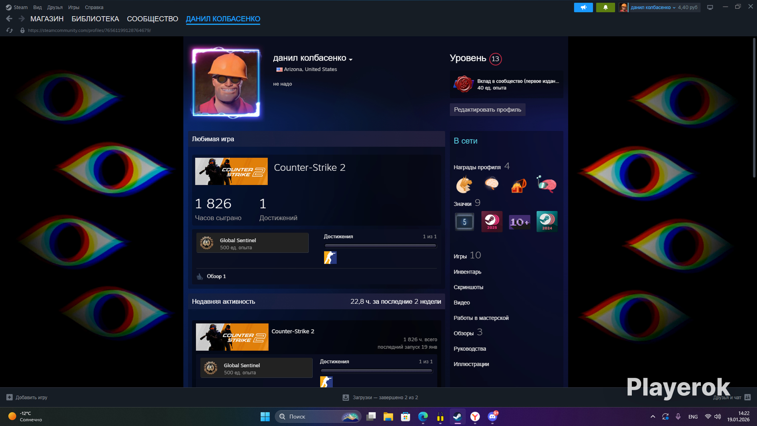Switch to the СООБЩЕСТВО tab
The width and height of the screenshot is (757, 426).
click(152, 19)
